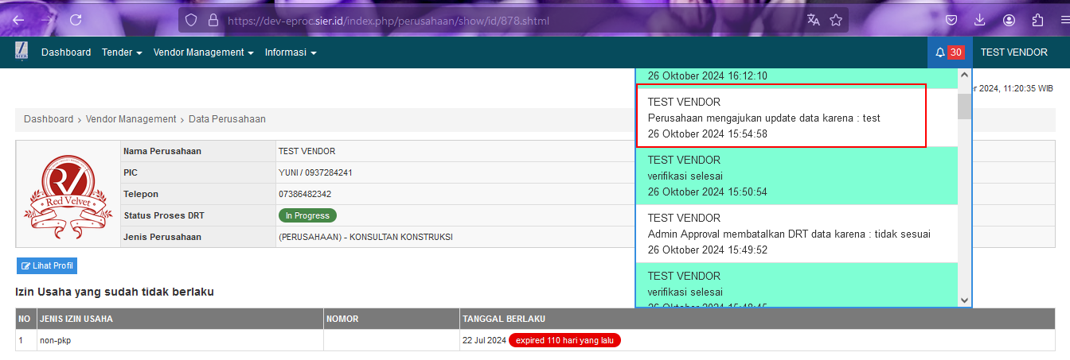Screen dimensions: 1070x360
Task: Open the 'update data karena : test' notification
Action: pos(781,118)
